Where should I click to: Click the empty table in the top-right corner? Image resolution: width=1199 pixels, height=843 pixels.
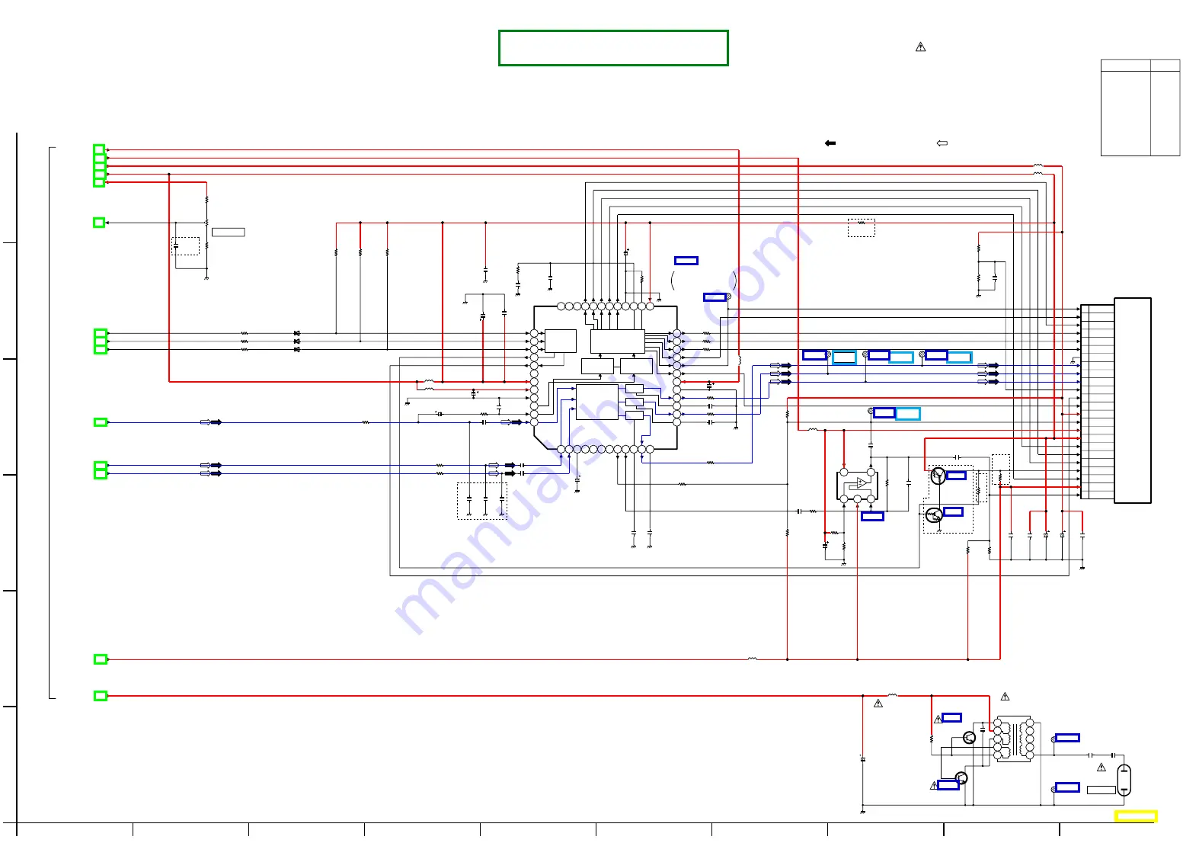coord(1140,107)
